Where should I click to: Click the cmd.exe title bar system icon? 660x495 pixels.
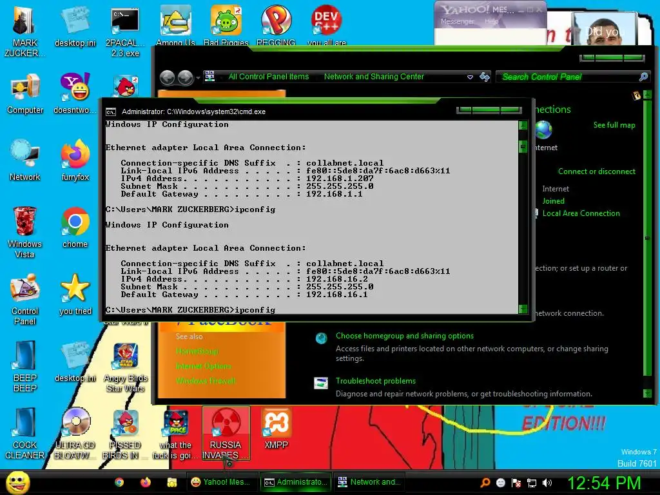(111, 112)
